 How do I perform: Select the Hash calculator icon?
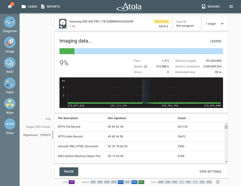tap(10, 83)
